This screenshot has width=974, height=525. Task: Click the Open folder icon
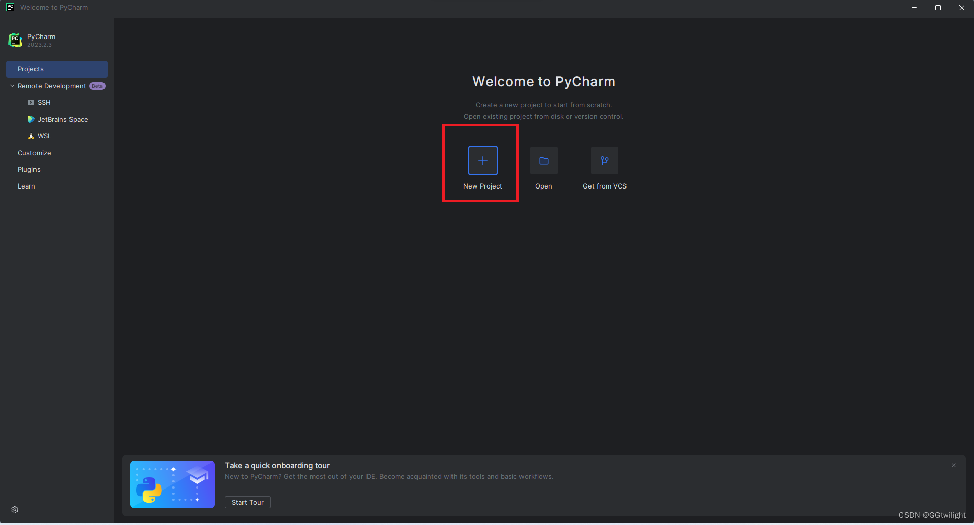[543, 161]
